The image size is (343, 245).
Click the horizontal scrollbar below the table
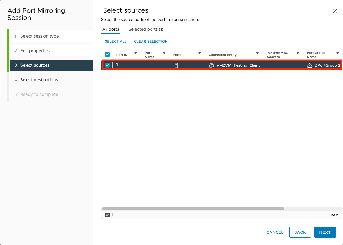[x=193, y=209]
